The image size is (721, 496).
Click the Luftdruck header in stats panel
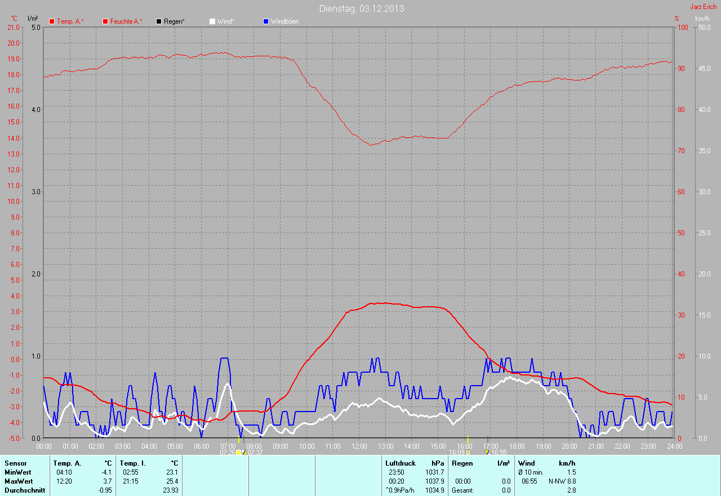[400, 463]
